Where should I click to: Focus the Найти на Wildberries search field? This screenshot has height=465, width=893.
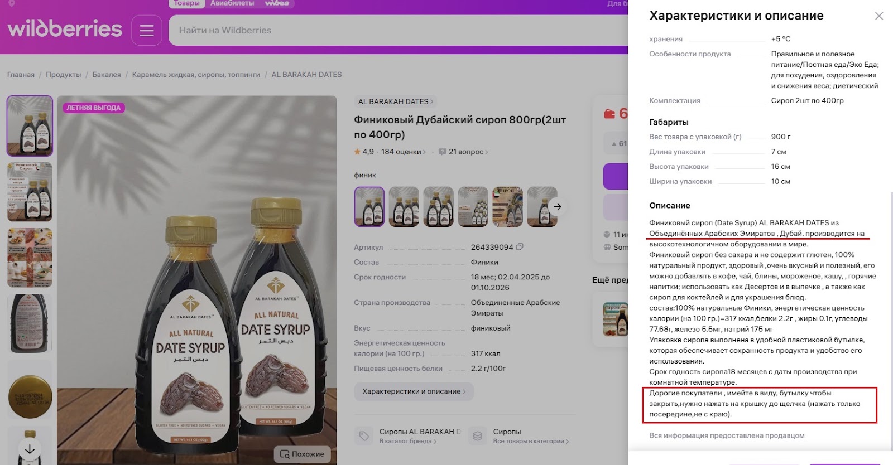[397, 30]
